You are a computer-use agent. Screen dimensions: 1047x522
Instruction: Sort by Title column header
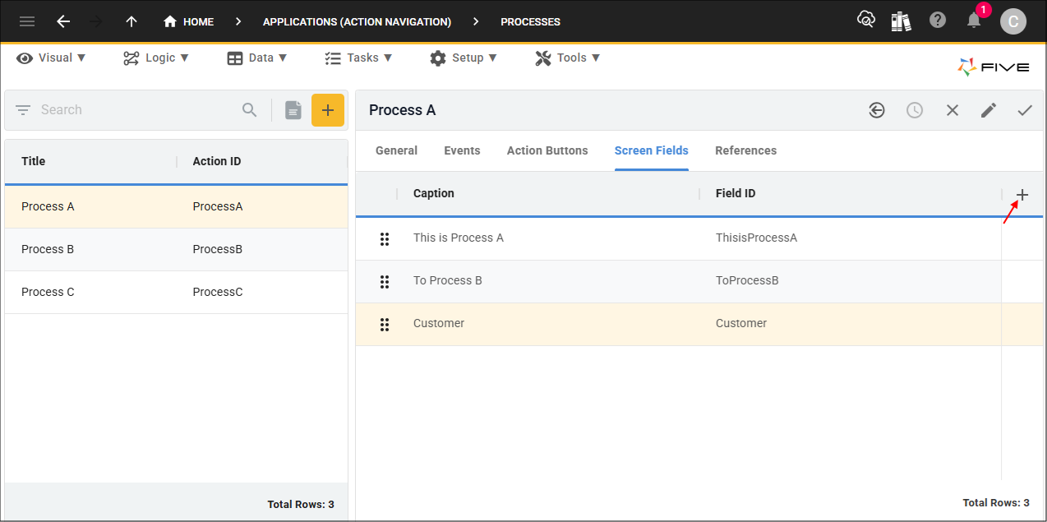coord(33,161)
